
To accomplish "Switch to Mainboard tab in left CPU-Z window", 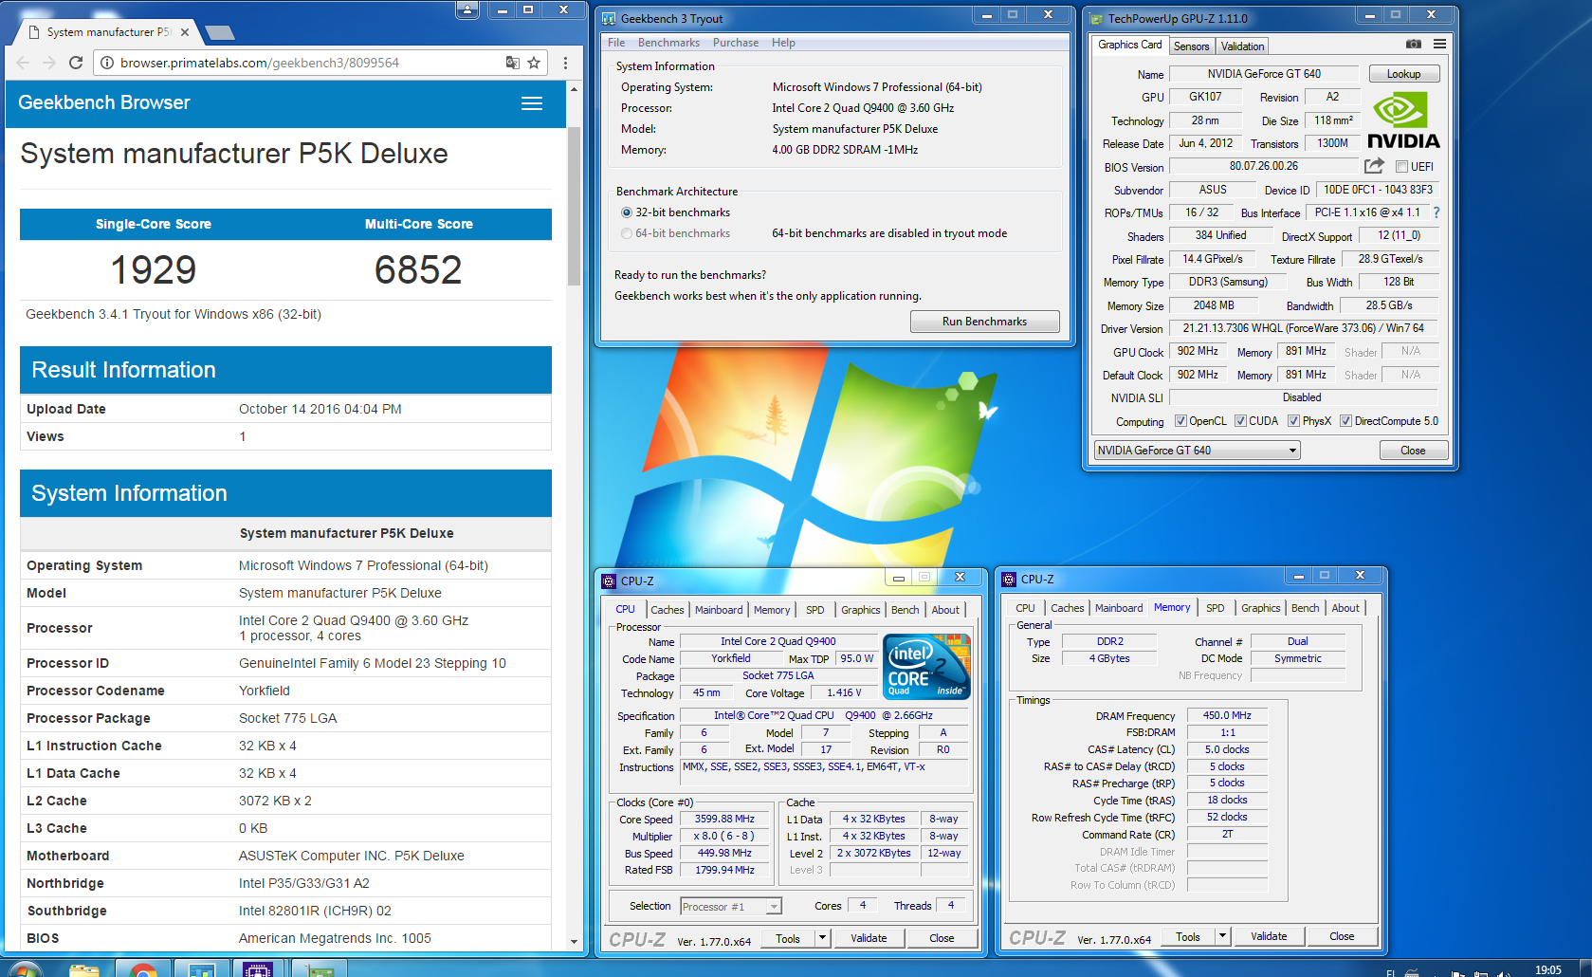I will (x=719, y=610).
